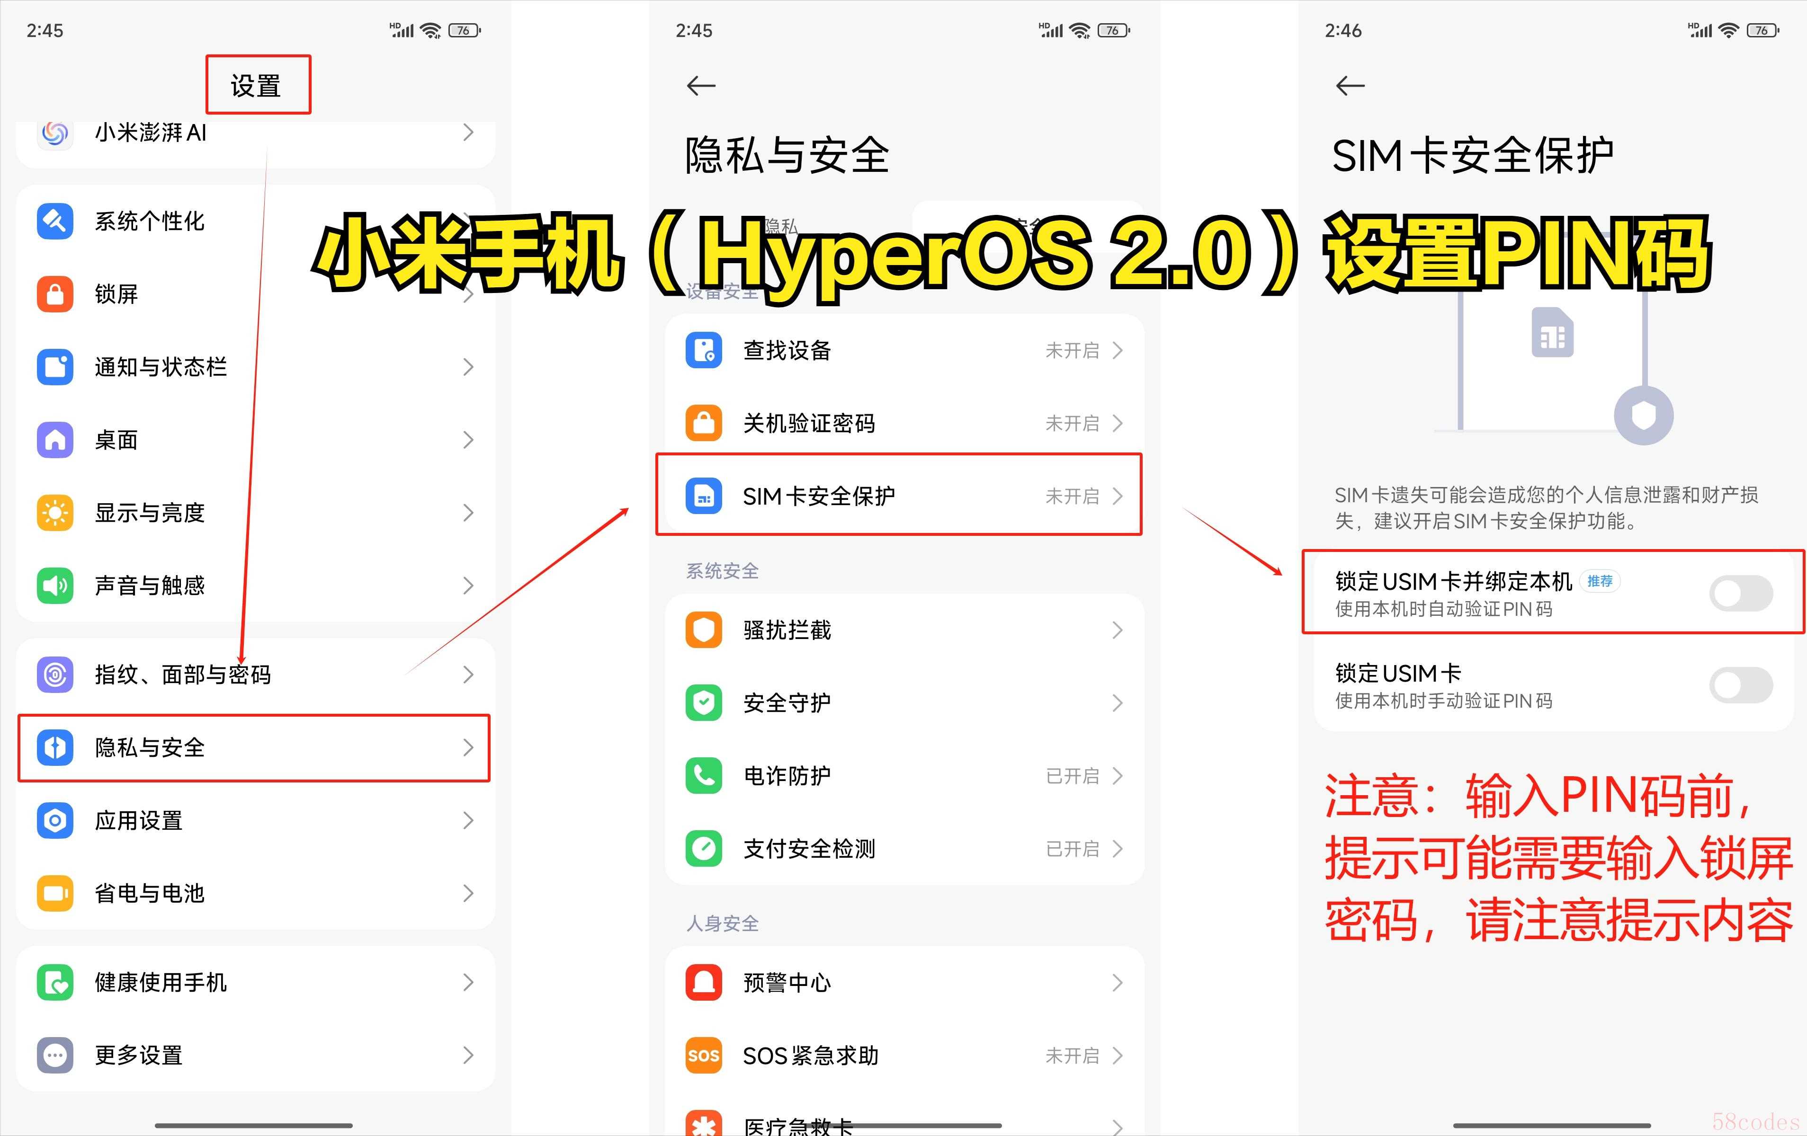Open the 小米澎湃 AI icon entry
Image resolution: width=1807 pixels, height=1136 pixels.
pyautogui.click(x=55, y=133)
